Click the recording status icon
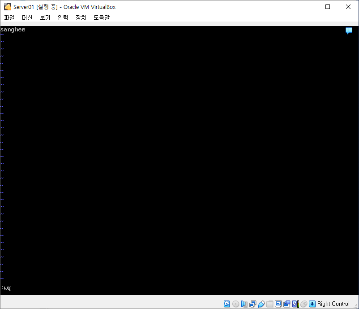 pyautogui.click(x=286, y=304)
